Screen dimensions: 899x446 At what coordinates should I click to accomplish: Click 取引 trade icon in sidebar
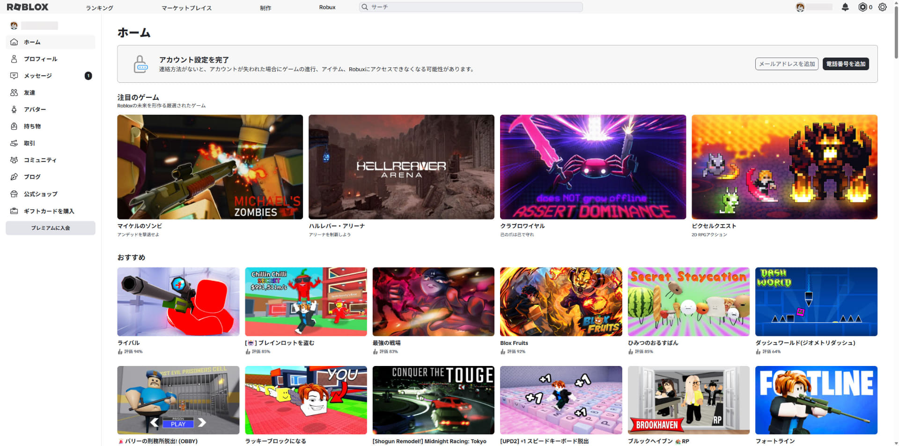coord(14,143)
